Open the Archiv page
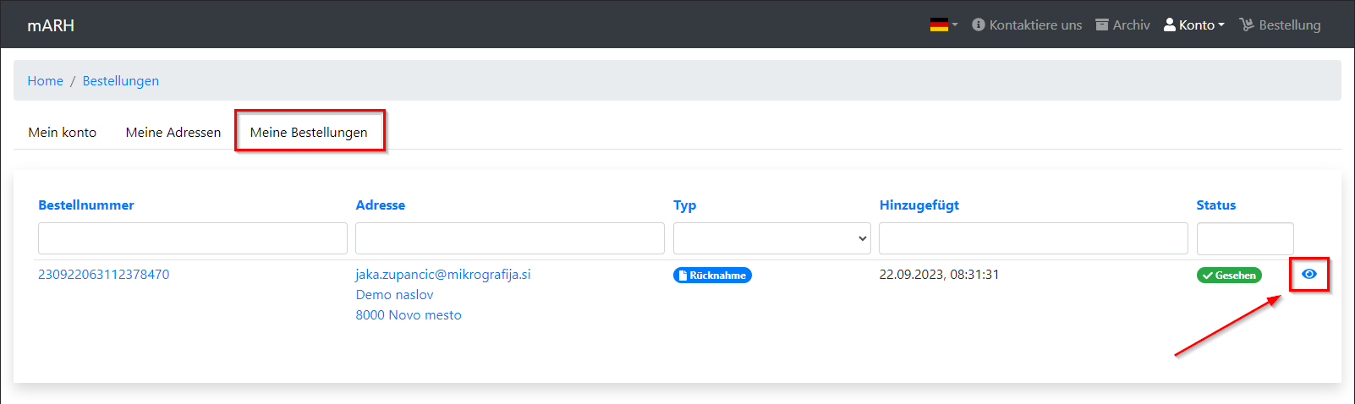 click(1122, 25)
